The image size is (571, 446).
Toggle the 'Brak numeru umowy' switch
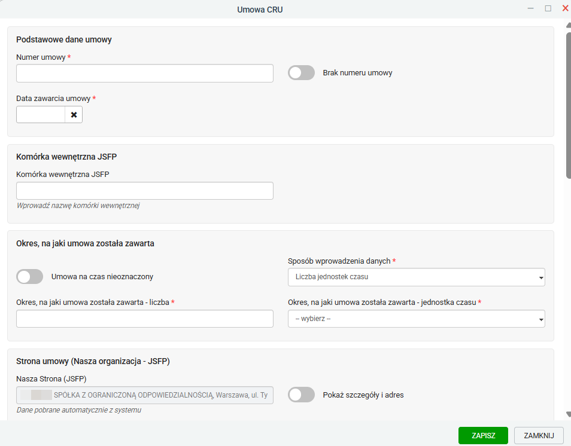coord(301,73)
